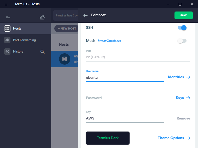Select the Termius Dark theme preview
The height and width of the screenshot is (148, 198).
(x=108, y=138)
